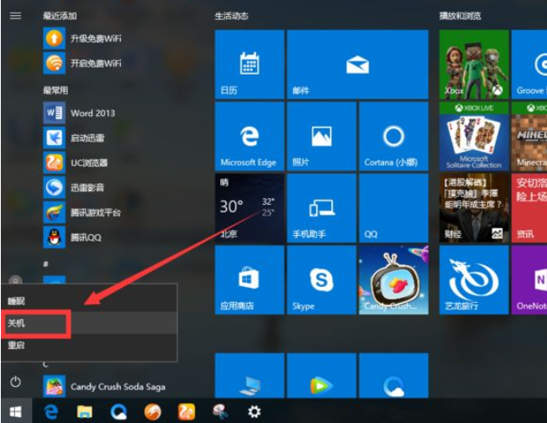Click the Windows Start button
The width and height of the screenshot is (547, 423).
tap(15, 411)
